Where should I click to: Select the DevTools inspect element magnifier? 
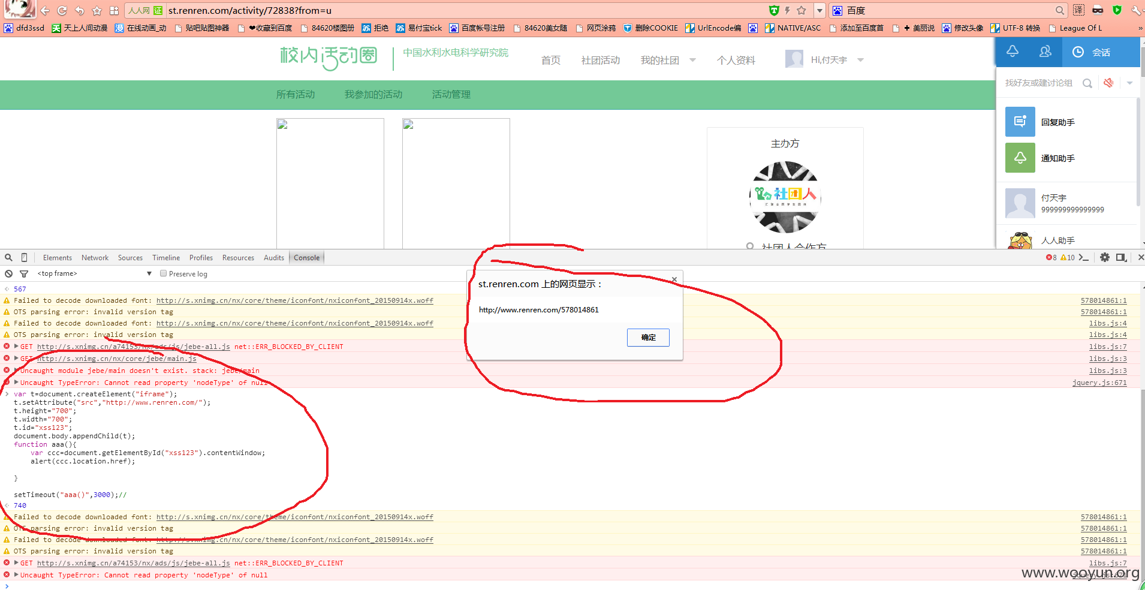click(8, 257)
